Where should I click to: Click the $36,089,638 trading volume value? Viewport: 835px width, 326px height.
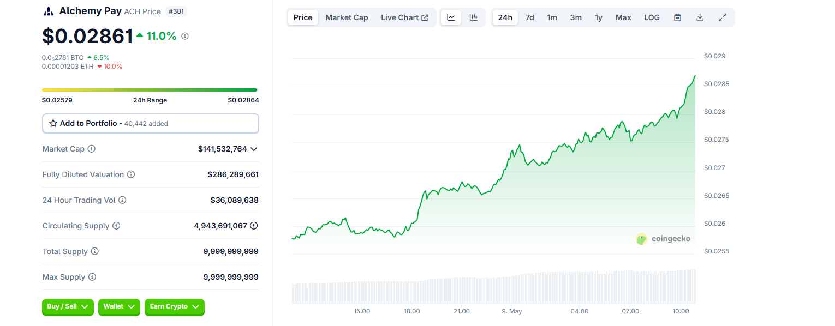point(235,200)
